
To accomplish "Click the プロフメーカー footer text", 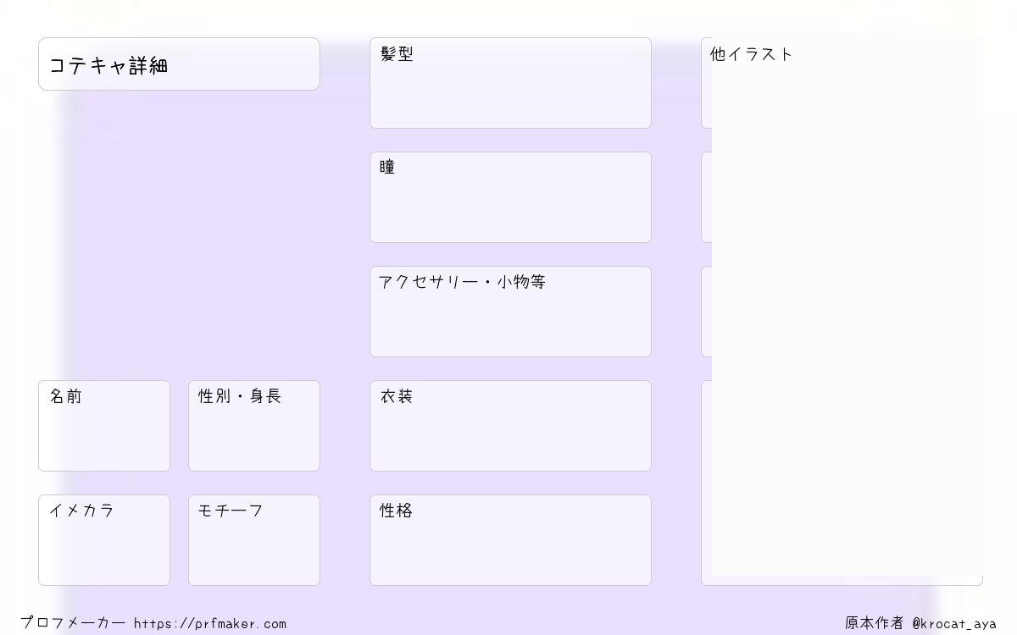I will coord(73,623).
